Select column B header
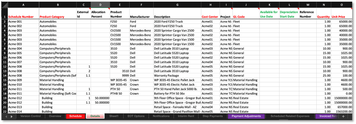356x124 pixels. [58, 4]
